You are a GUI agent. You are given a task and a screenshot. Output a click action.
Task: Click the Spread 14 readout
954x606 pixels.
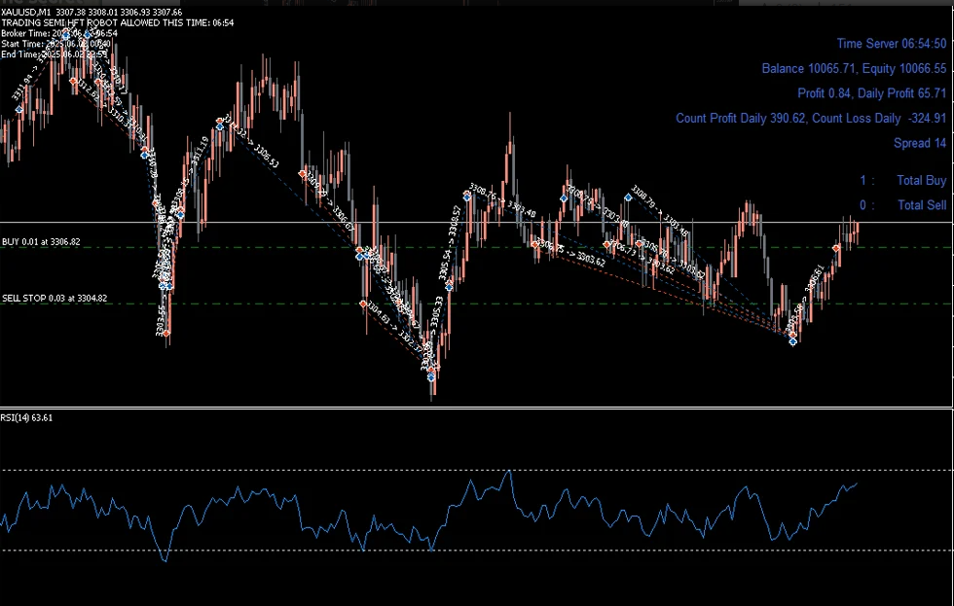tap(919, 143)
